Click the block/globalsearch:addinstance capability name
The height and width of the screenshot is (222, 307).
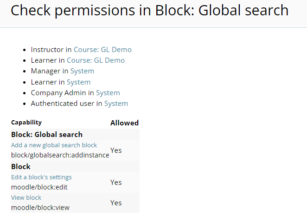point(60,155)
